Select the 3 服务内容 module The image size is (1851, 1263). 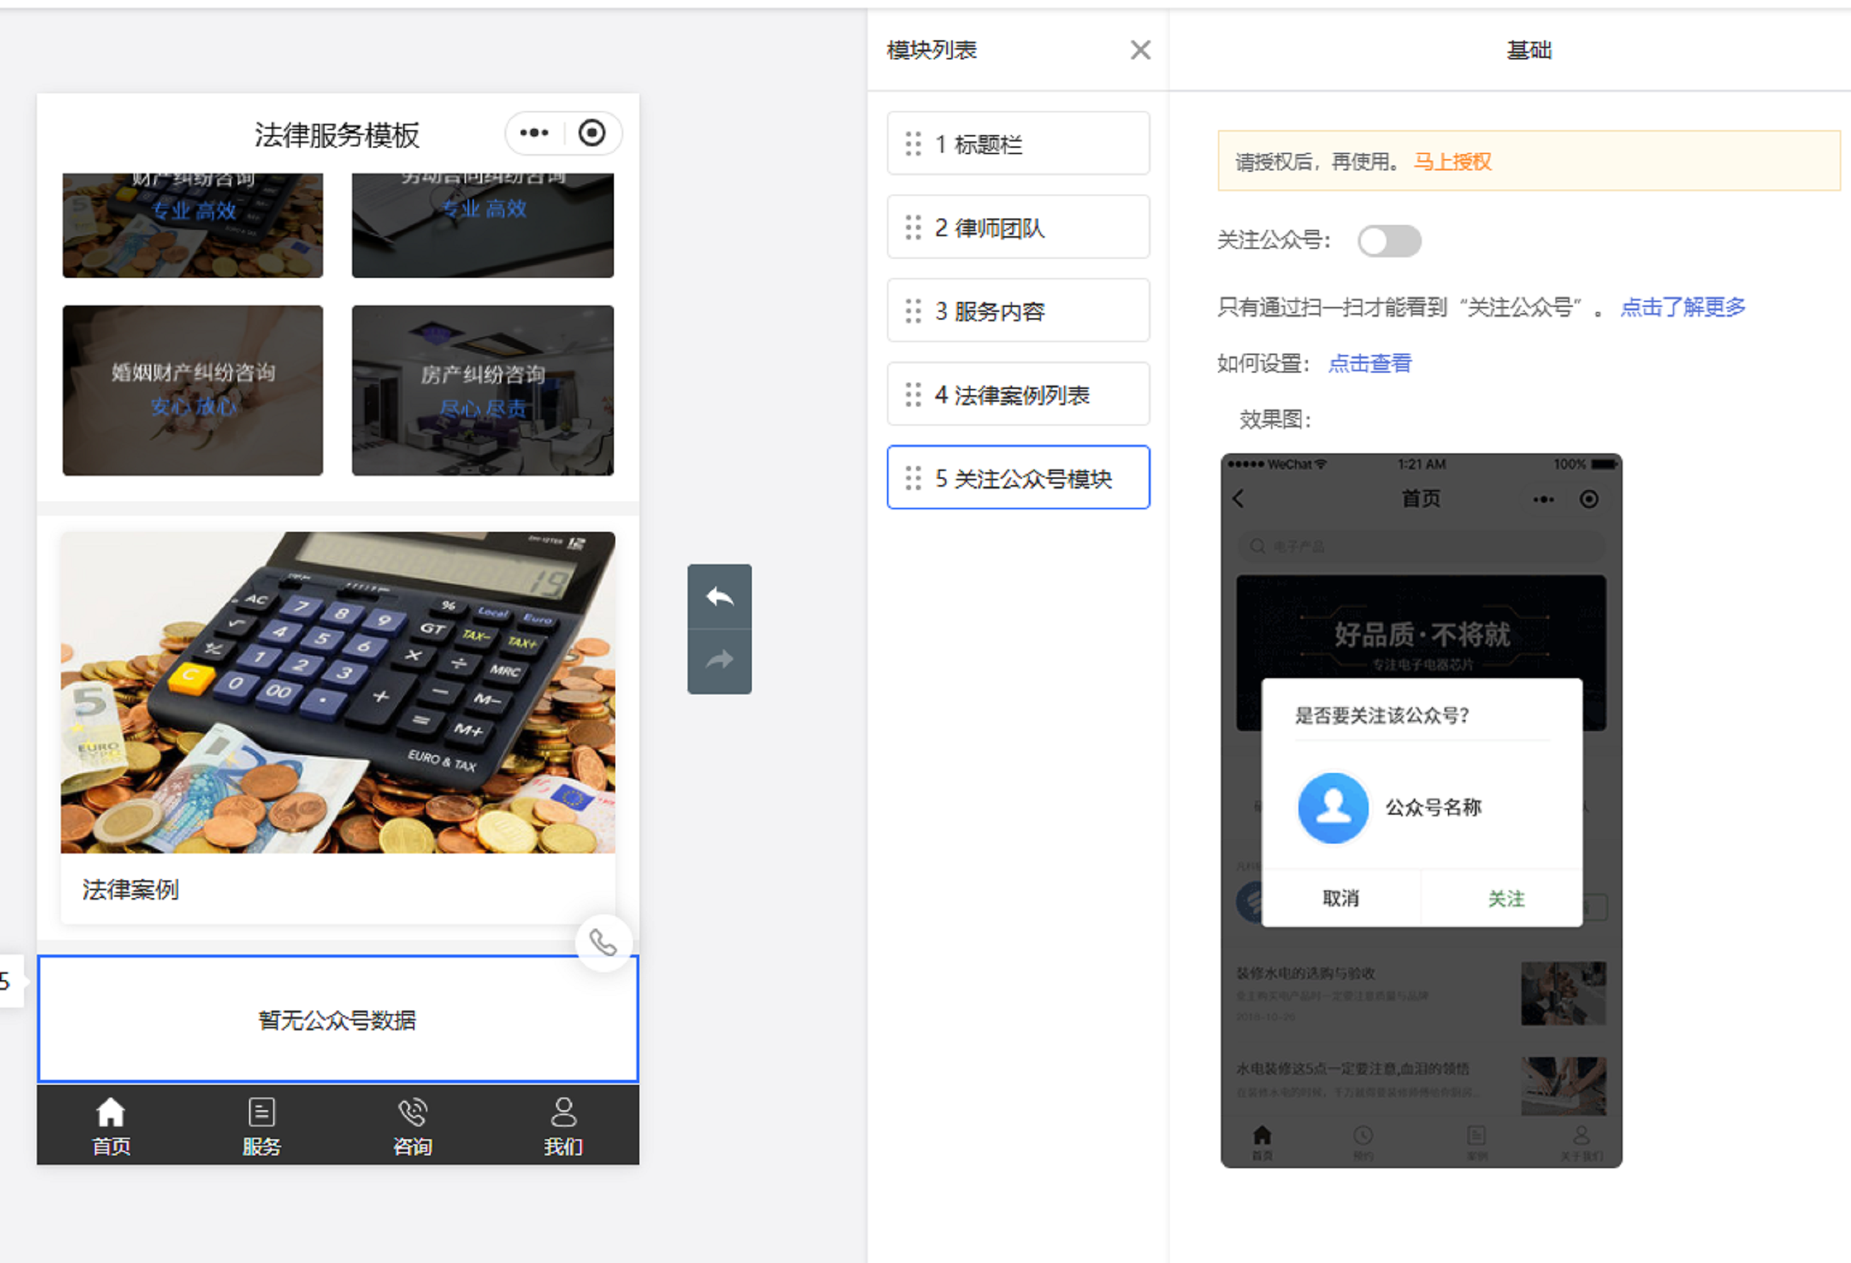(x=1018, y=310)
